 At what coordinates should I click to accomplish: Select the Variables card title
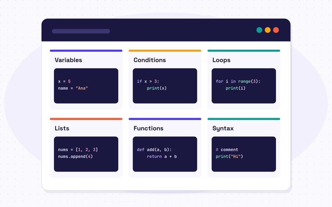(69, 60)
